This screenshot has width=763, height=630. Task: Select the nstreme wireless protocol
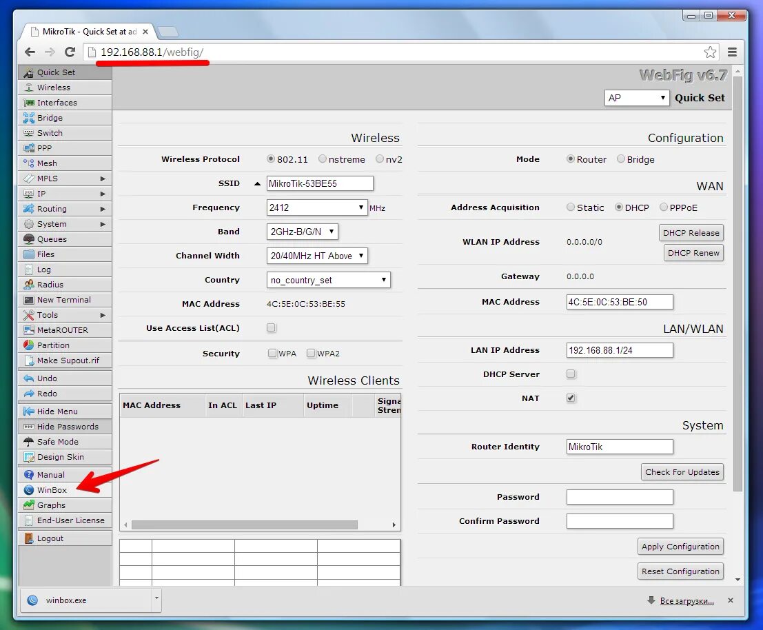tap(322, 159)
